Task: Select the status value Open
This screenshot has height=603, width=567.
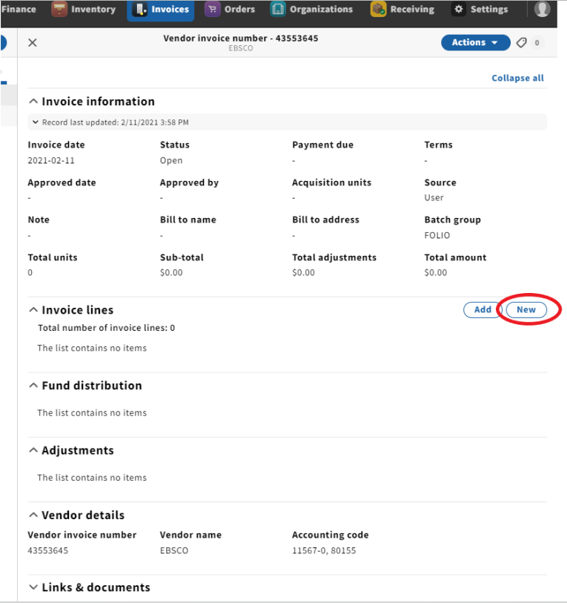Action: [x=171, y=161]
